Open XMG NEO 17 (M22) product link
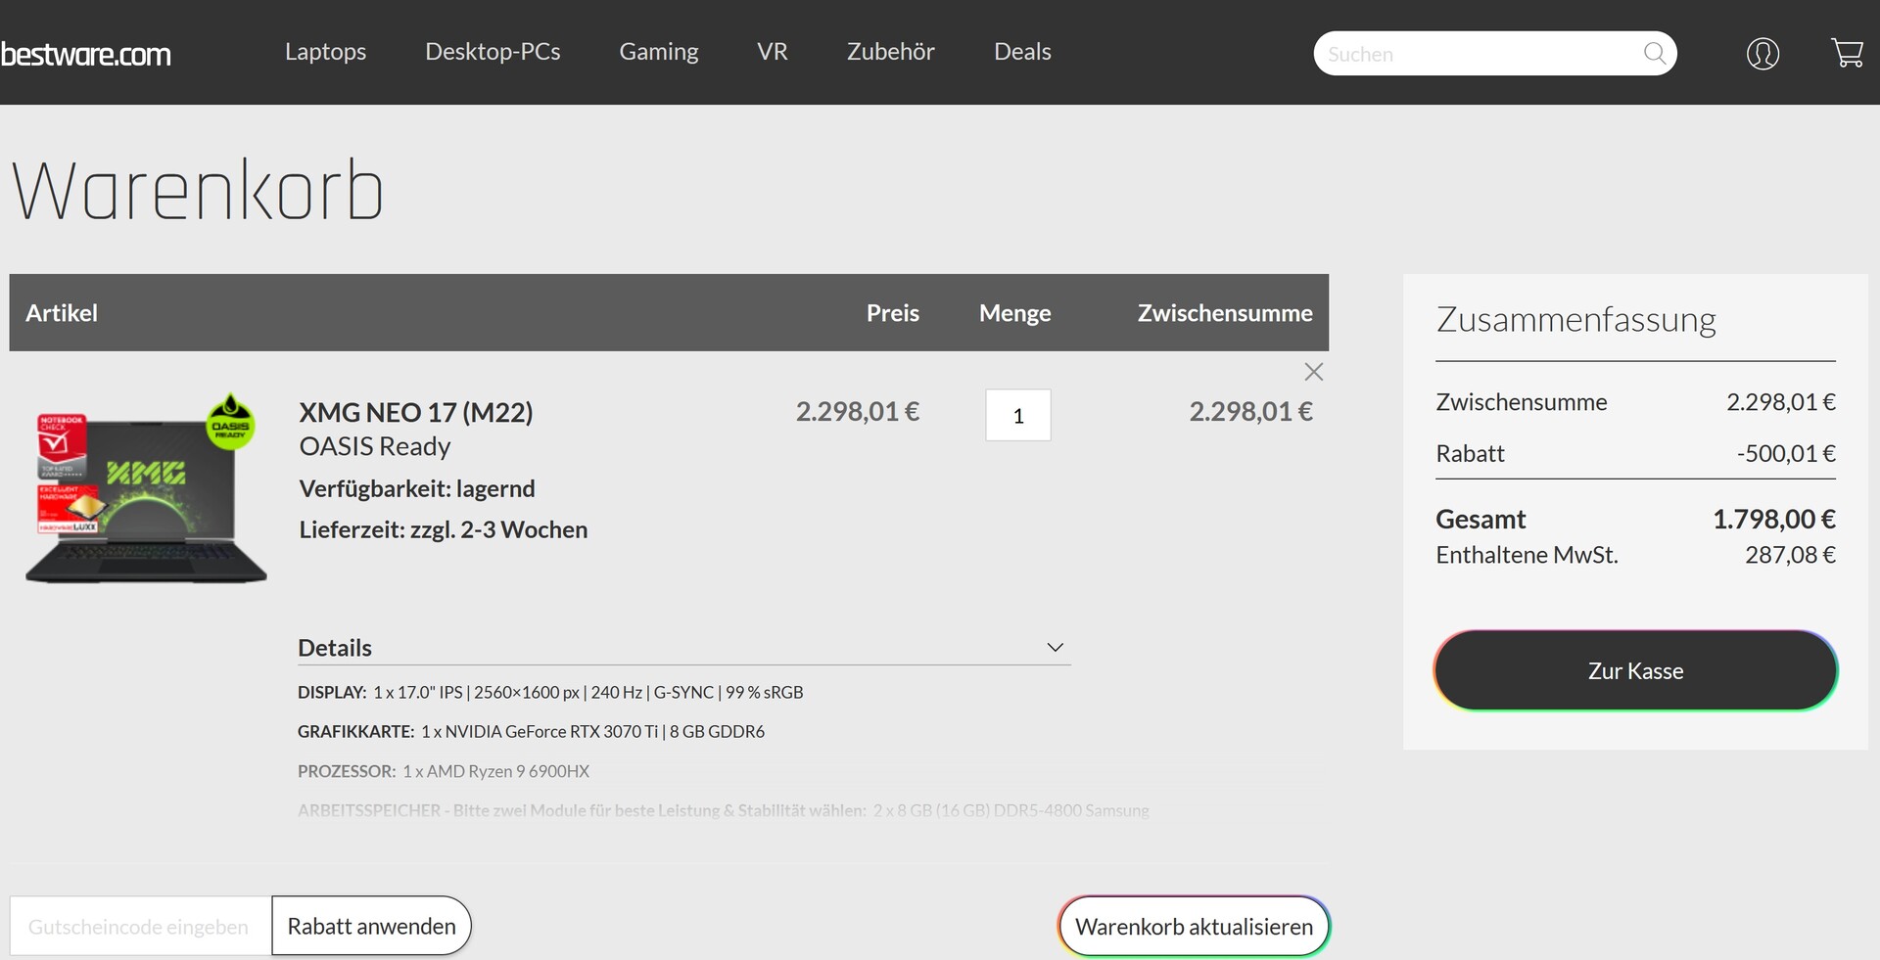This screenshot has height=960, width=1880. point(416,412)
